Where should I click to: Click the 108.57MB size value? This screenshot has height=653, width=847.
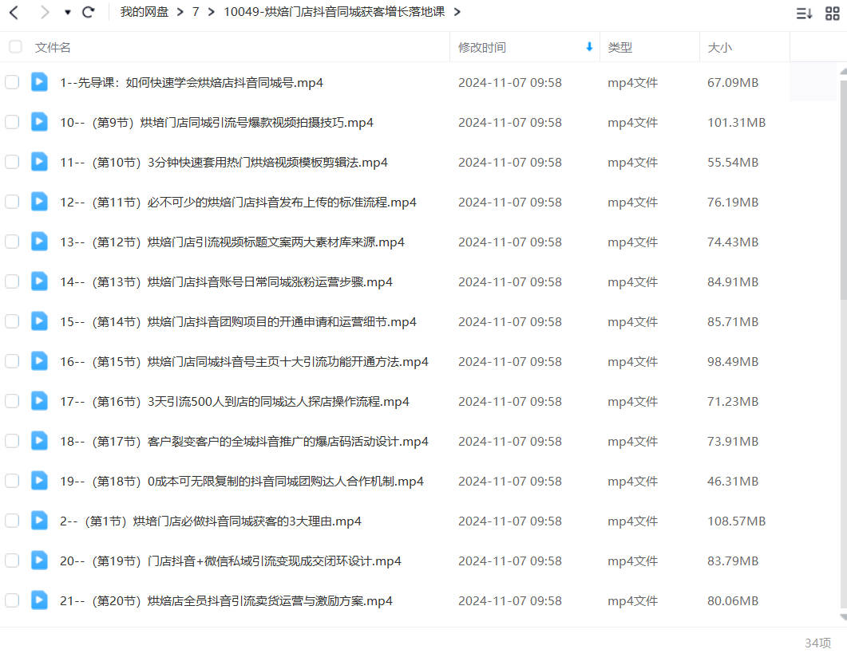[x=736, y=521]
